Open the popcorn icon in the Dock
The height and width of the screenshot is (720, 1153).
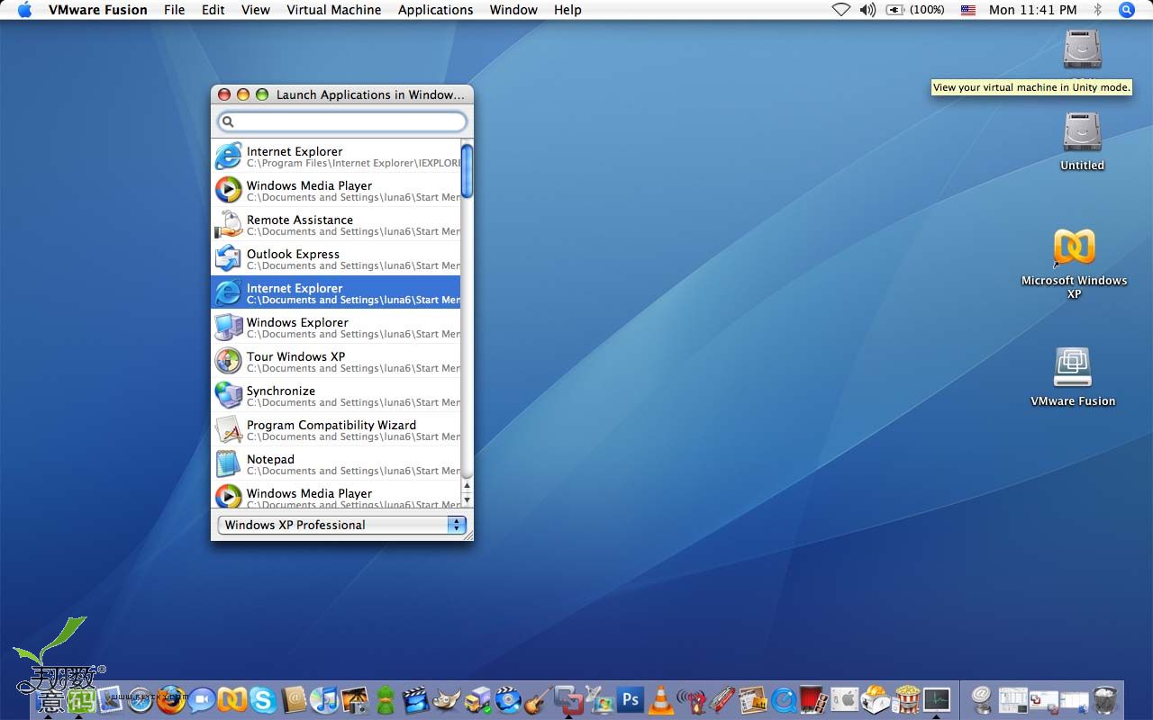coord(906,700)
